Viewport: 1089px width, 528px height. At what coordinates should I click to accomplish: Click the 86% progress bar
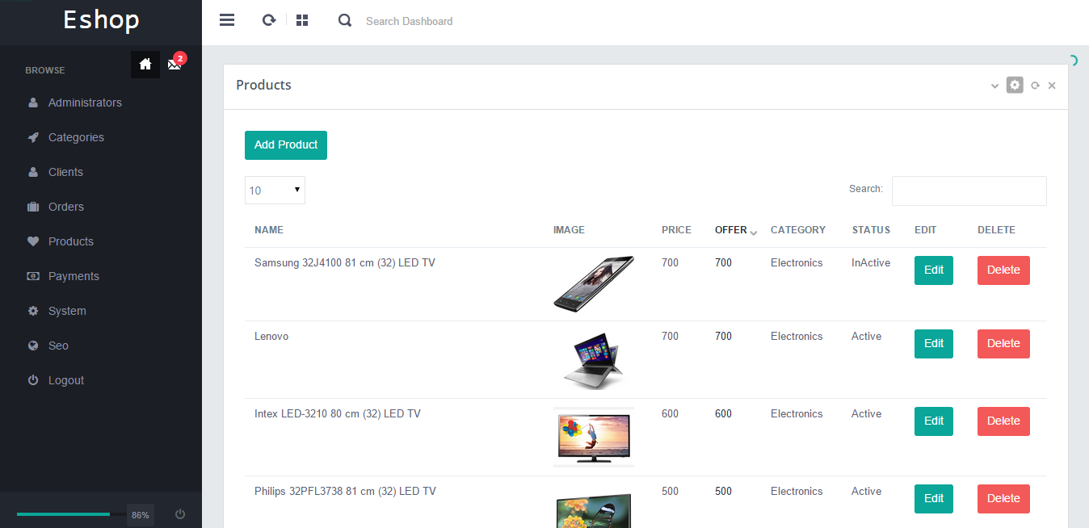[71, 514]
